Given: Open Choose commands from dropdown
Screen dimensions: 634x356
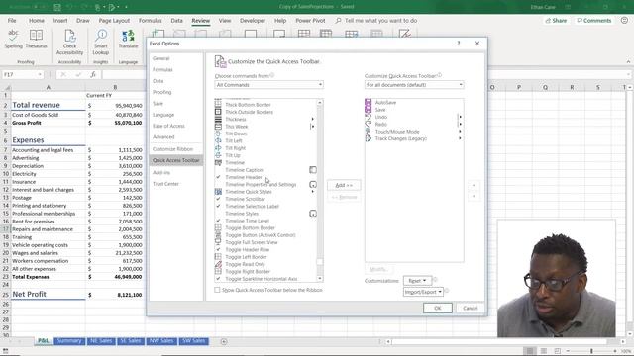Looking at the screenshot, I should (268, 85).
